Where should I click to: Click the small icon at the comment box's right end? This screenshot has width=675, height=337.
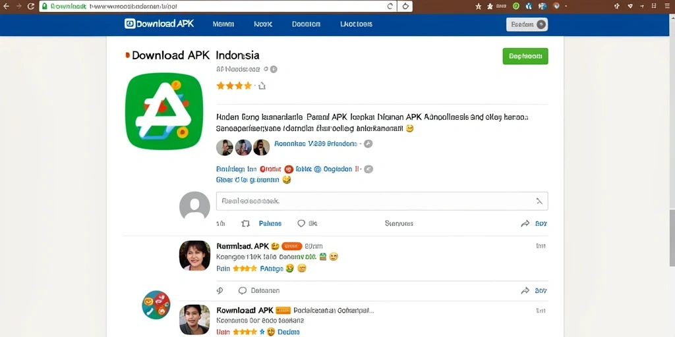point(539,201)
